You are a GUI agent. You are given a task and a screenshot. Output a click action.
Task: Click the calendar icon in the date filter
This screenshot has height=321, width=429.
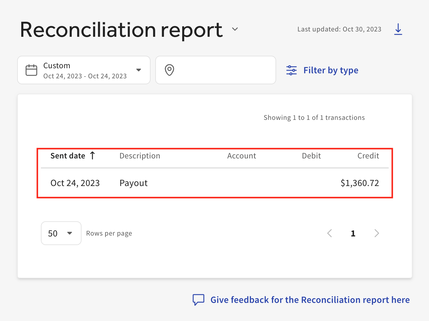coord(31,70)
